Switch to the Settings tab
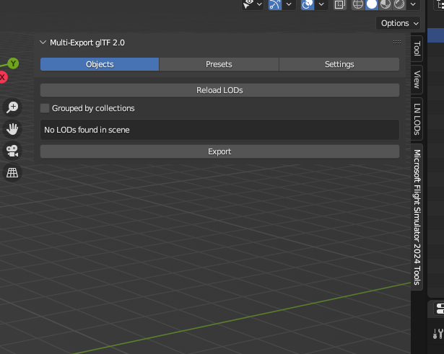The height and width of the screenshot is (354, 444). (339, 64)
